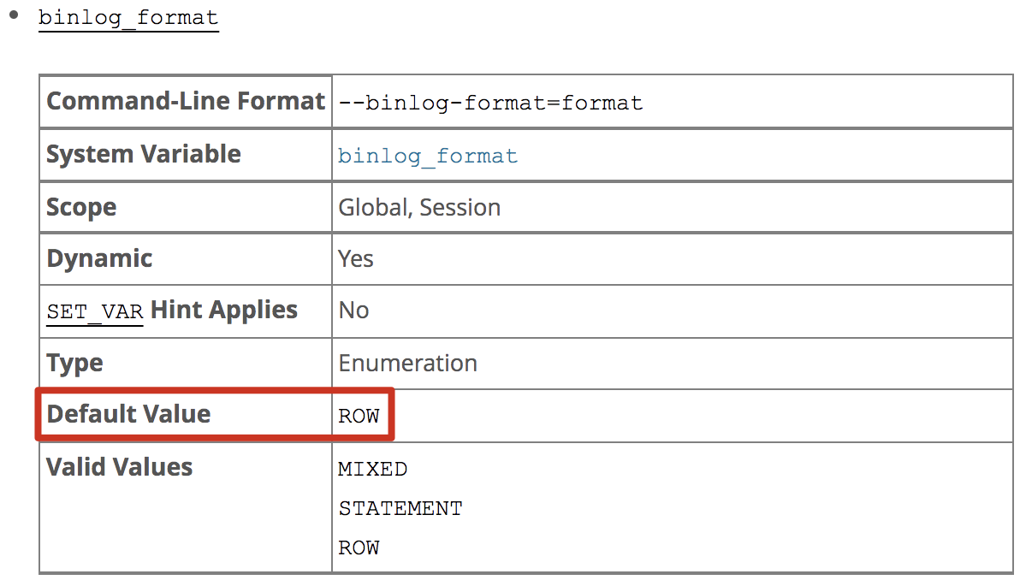Click the System Variable row label
Viewport: 1020px width, 580px height.
(x=144, y=154)
